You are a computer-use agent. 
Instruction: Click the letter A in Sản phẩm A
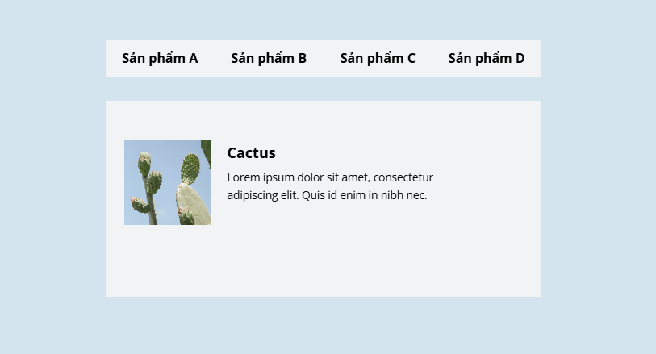194,59
